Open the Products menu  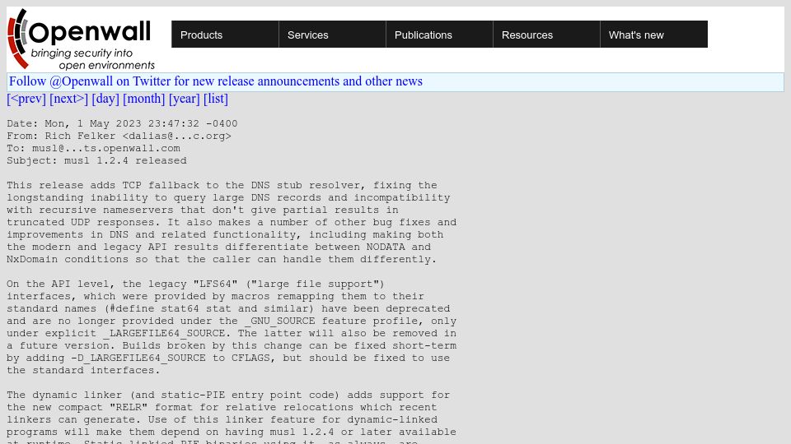[x=225, y=35]
